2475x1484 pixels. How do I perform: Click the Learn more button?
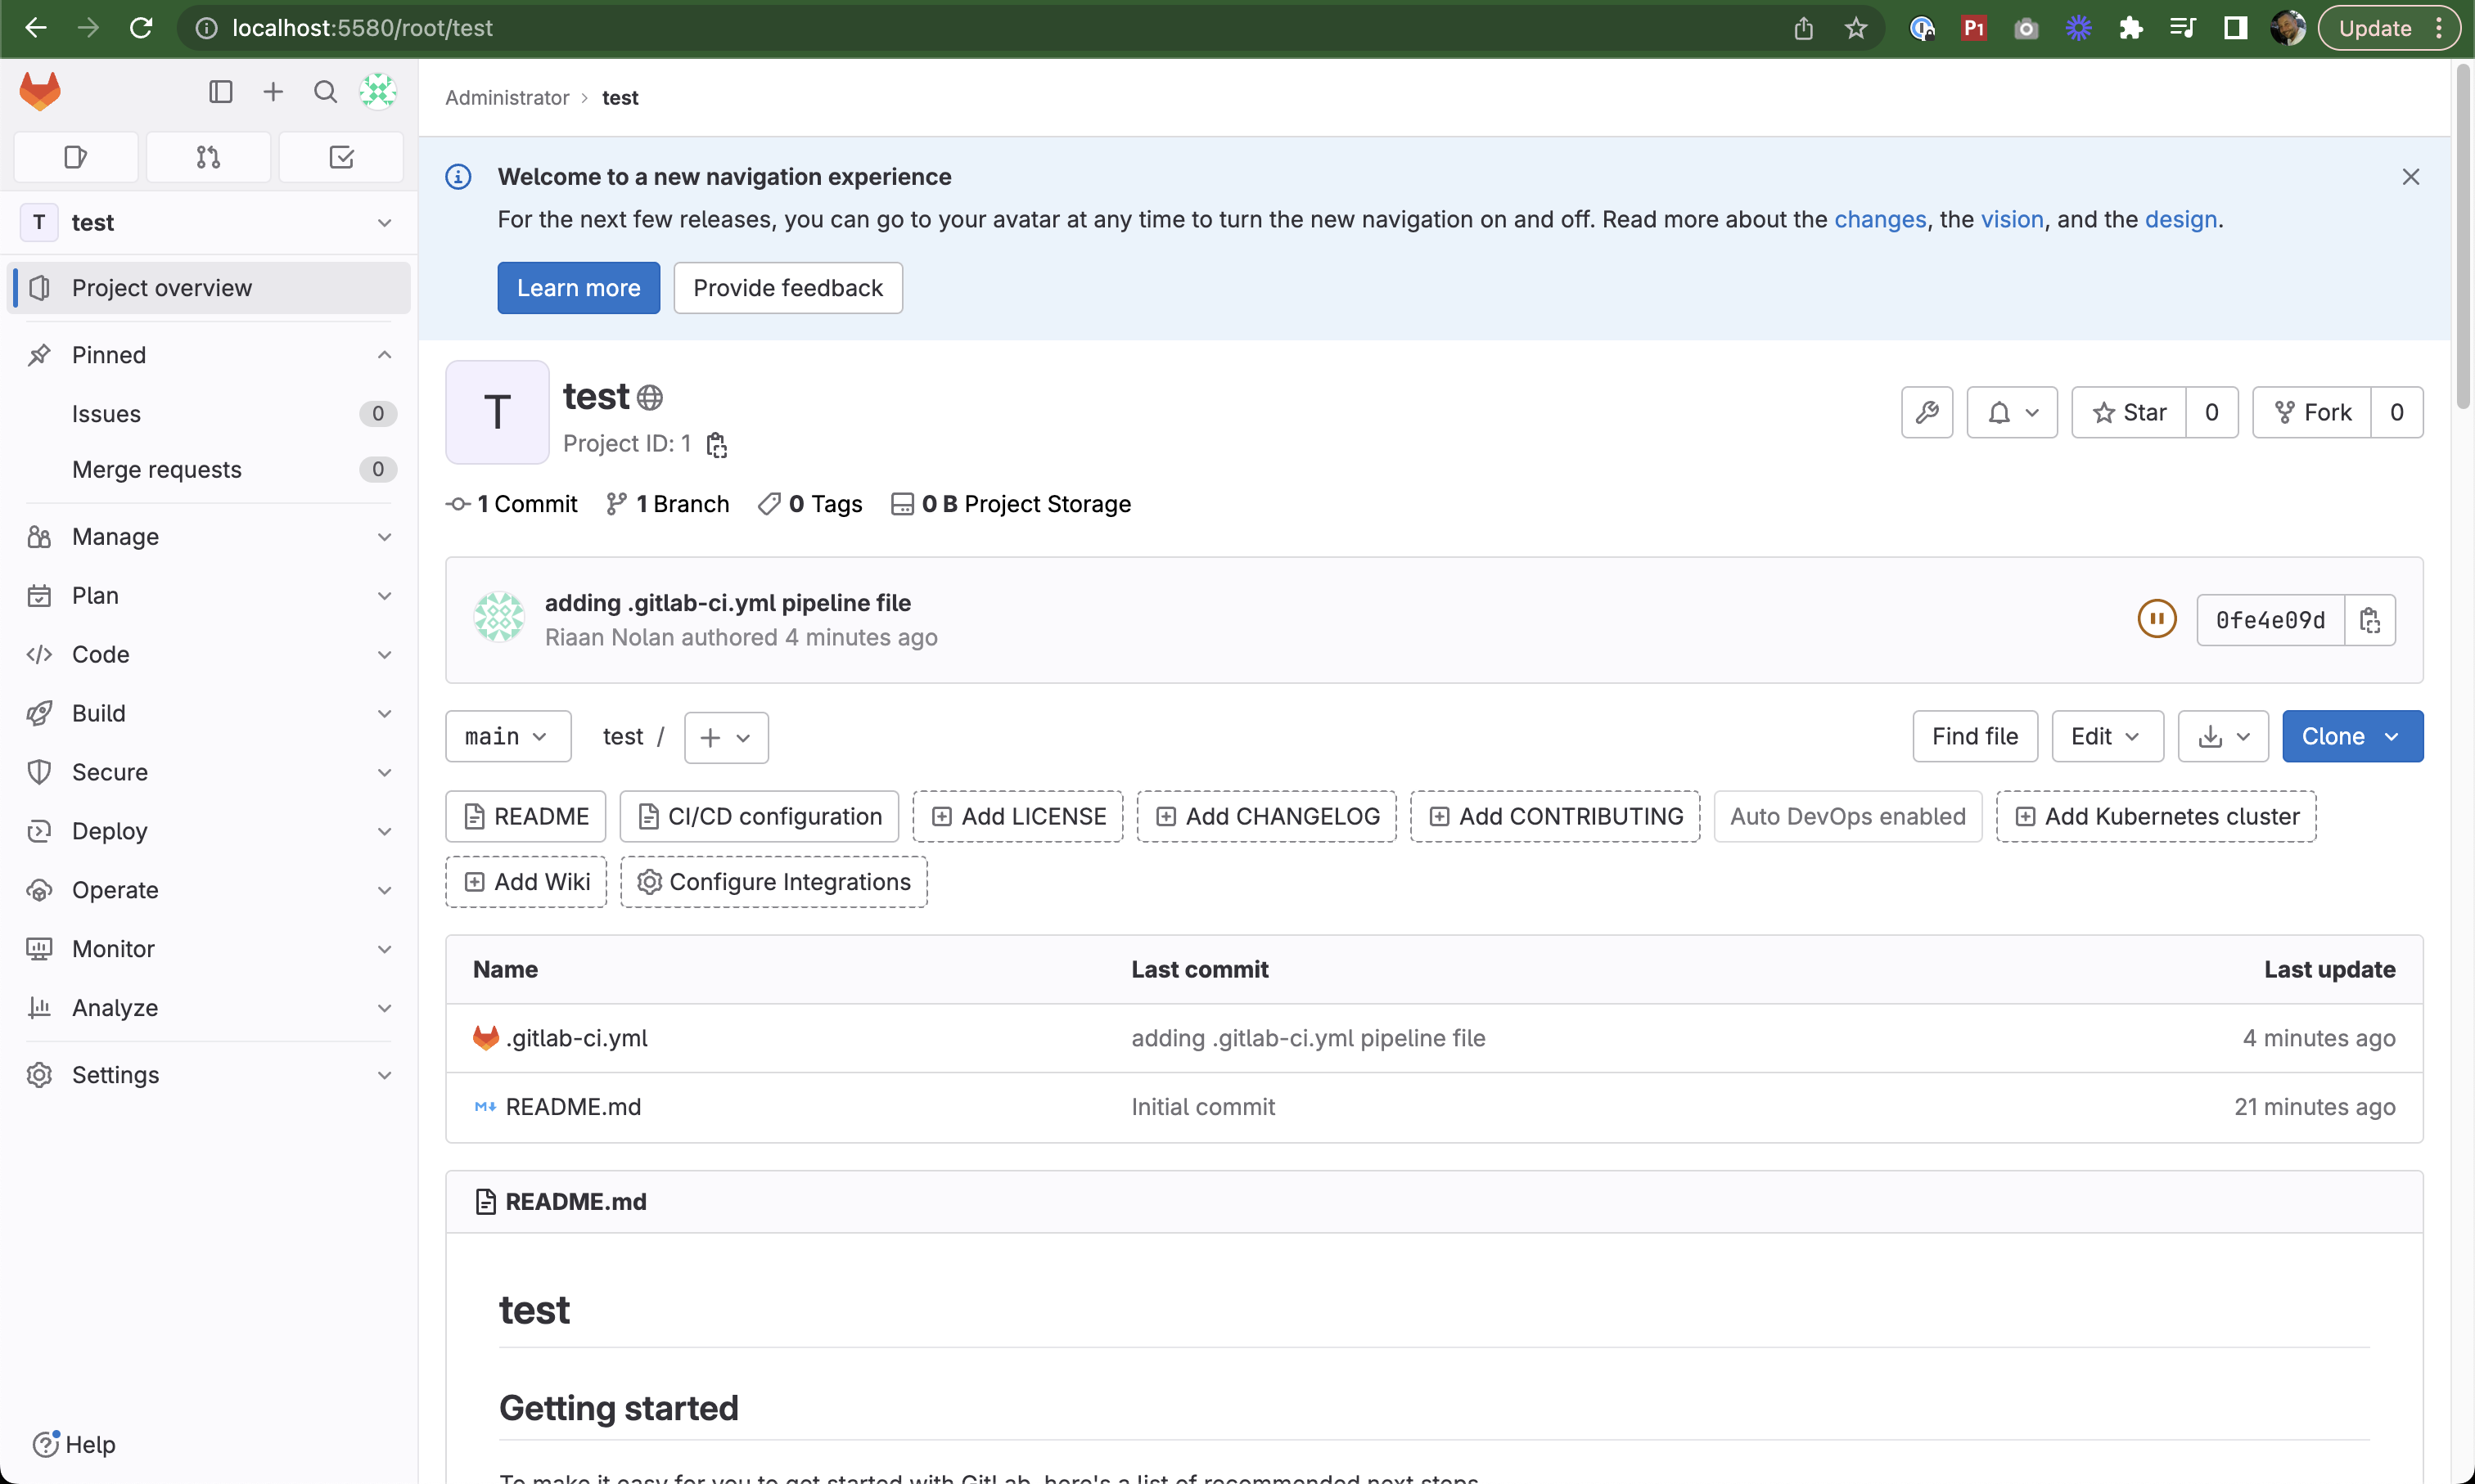[x=578, y=288]
